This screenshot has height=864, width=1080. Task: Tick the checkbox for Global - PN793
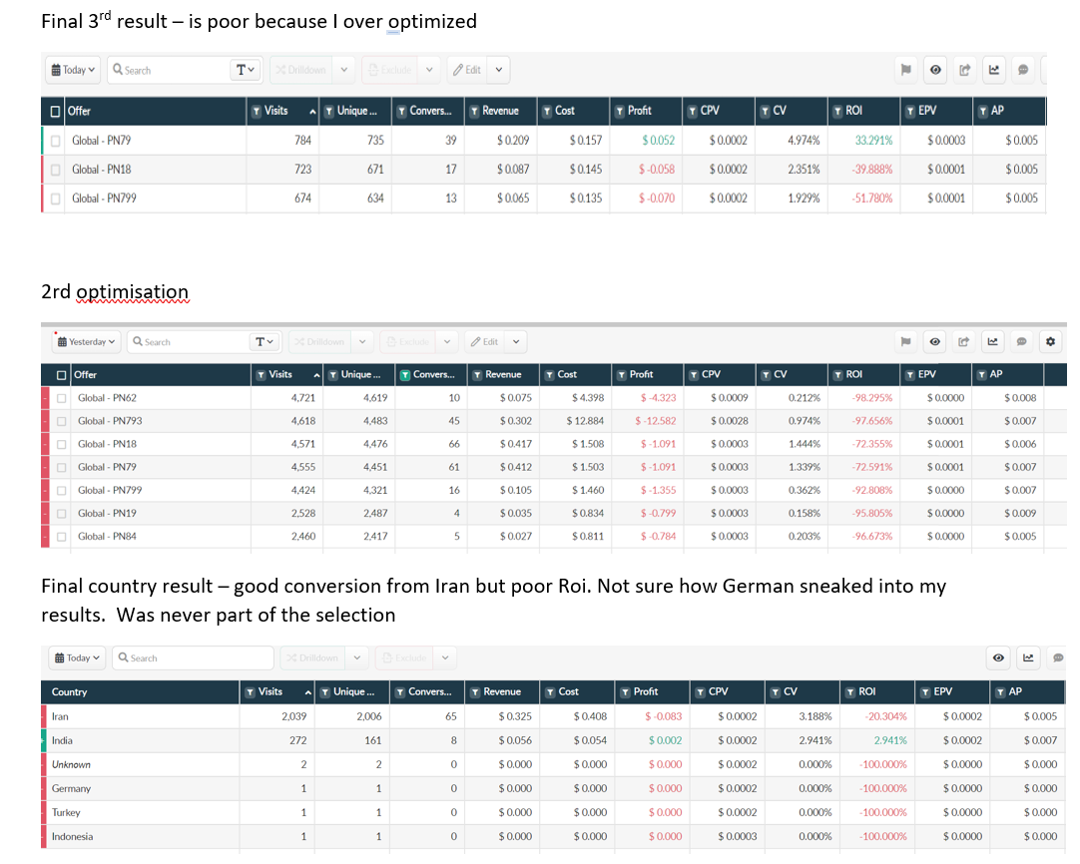pyautogui.click(x=62, y=421)
